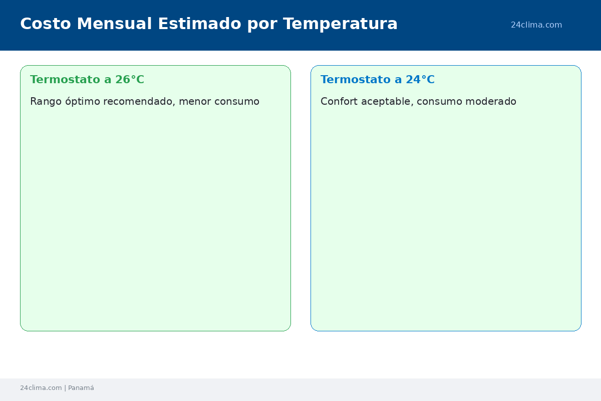This screenshot has width=601, height=401.
Task: Select the "Termostato a 24°C" heading
Action: point(377,80)
